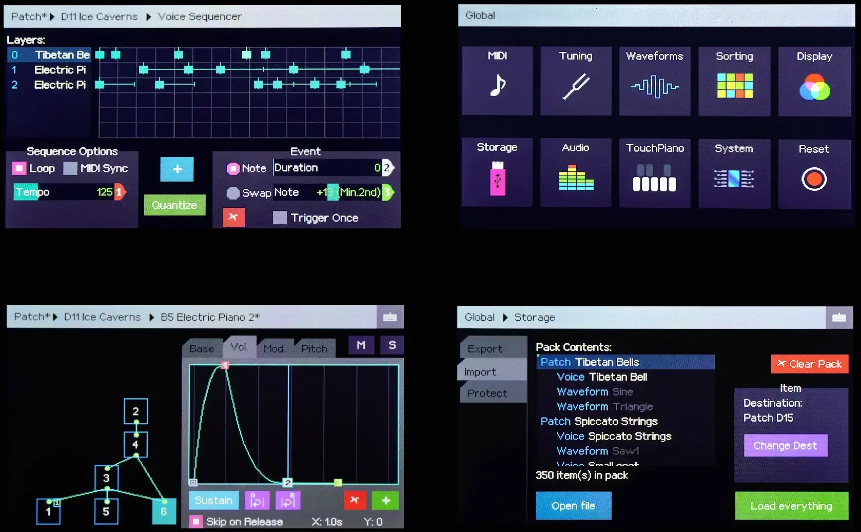Image resolution: width=861 pixels, height=532 pixels.
Task: Enable the MIDI Sync checkbox
Action: tap(70, 168)
